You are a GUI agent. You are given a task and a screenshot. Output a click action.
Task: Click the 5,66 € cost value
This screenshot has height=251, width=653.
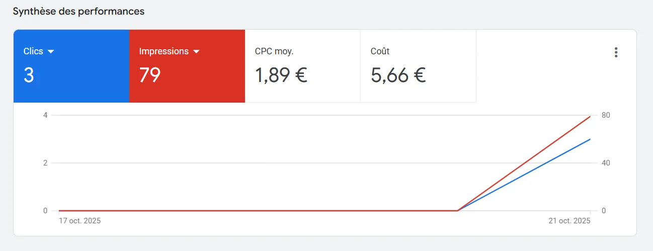(x=398, y=75)
